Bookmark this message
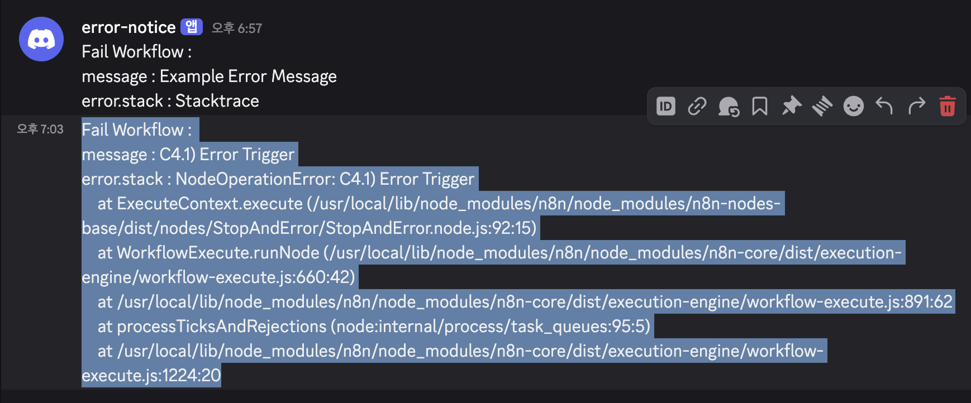Image resolution: width=971 pixels, height=403 pixels. point(760,106)
